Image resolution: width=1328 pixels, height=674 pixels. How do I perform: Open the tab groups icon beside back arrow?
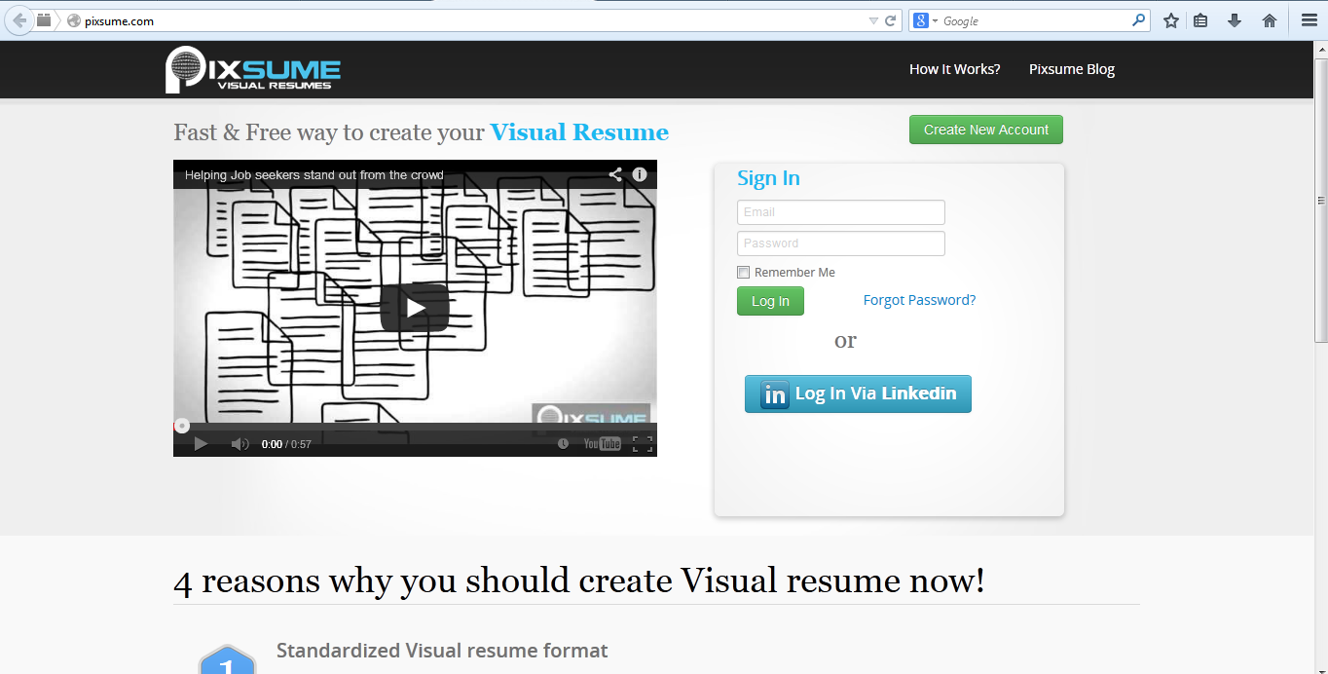click(45, 20)
